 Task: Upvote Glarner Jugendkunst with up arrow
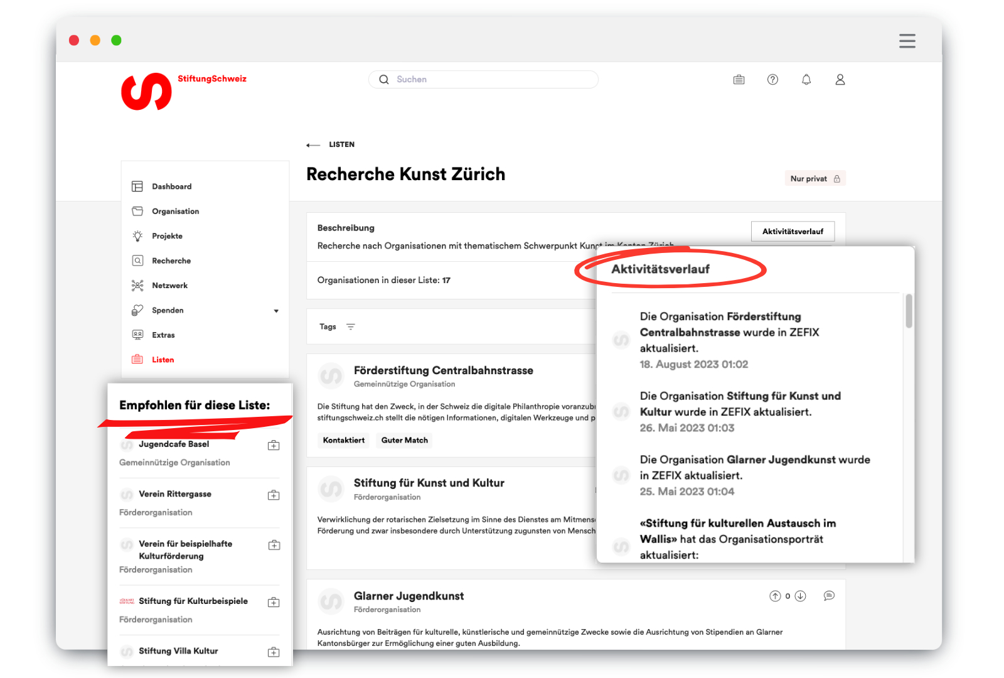[775, 596]
